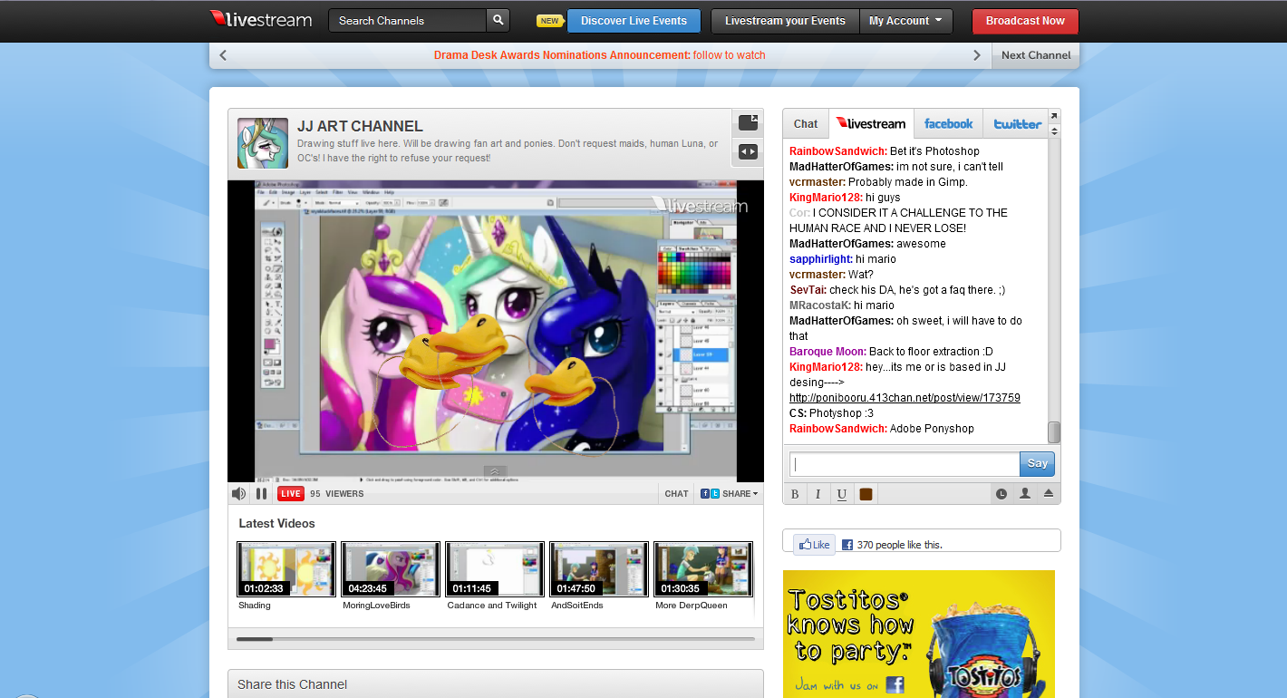Click the Facebook icon in player share
1287x698 pixels.
[704, 494]
